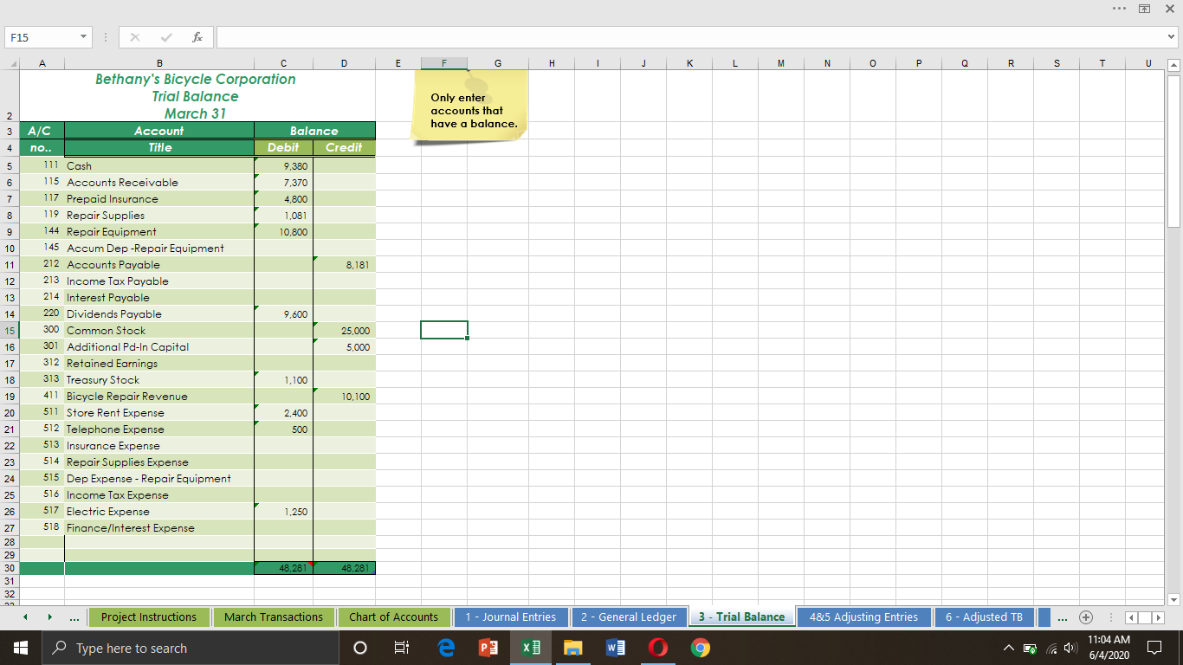The image size is (1183, 665).
Task: Select the 3 - Trial Balance tab
Action: [742, 617]
